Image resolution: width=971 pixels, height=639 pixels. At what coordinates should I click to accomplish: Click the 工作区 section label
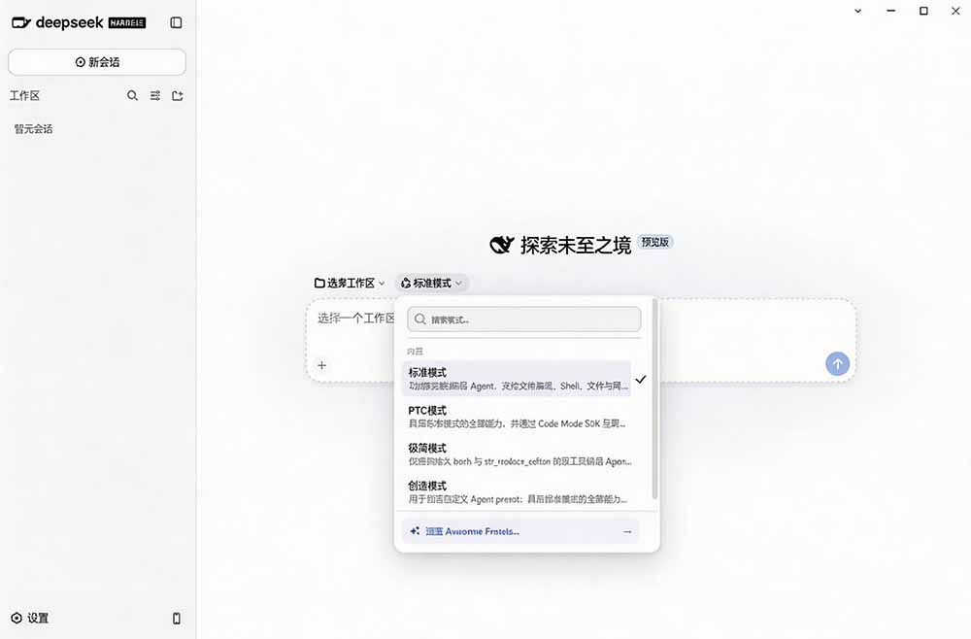25,95
